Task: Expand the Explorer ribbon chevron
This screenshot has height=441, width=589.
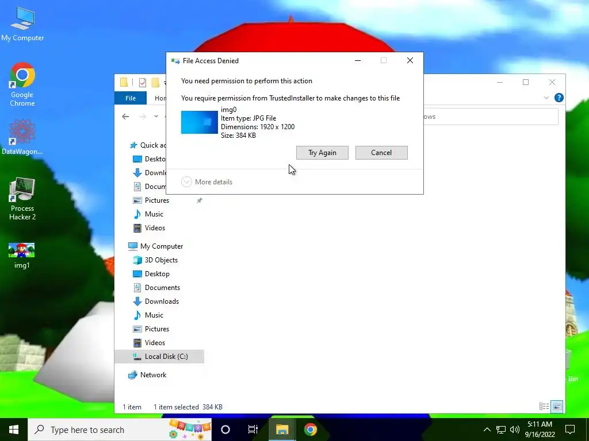Action: 546,98
